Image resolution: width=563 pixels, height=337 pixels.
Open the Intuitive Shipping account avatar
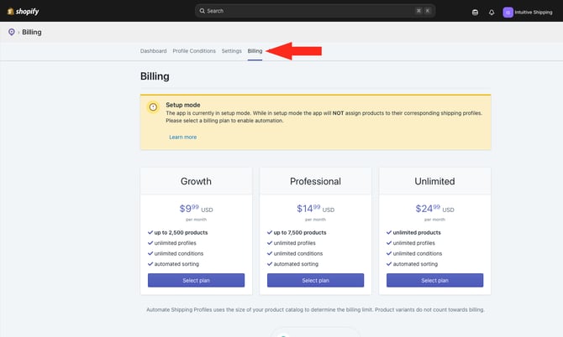tap(508, 13)
